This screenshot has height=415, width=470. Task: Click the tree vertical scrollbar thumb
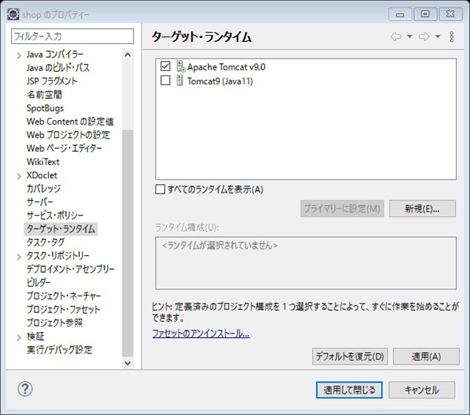click(128, 243)
